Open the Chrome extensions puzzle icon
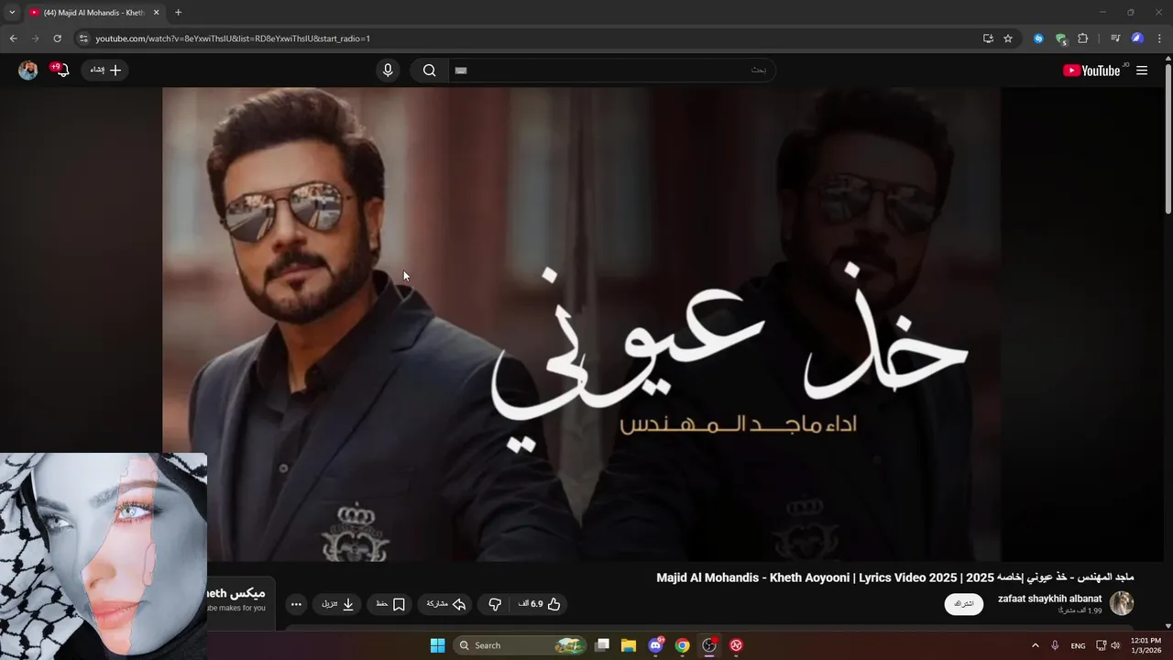The height and width of the screenshot is (660, 1173). click(x=1083, y=38)
